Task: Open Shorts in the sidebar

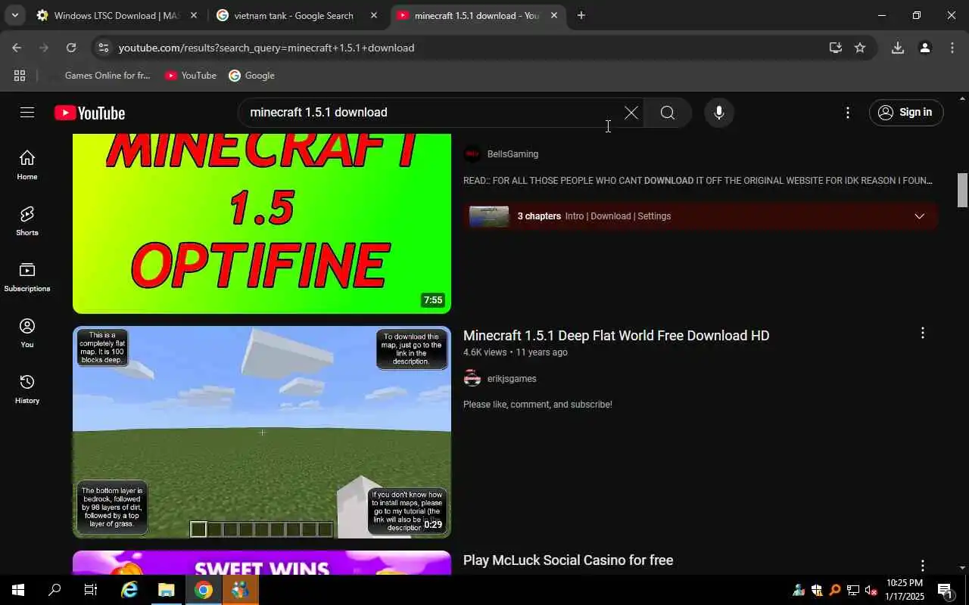Action: click(x=27, y=220)
